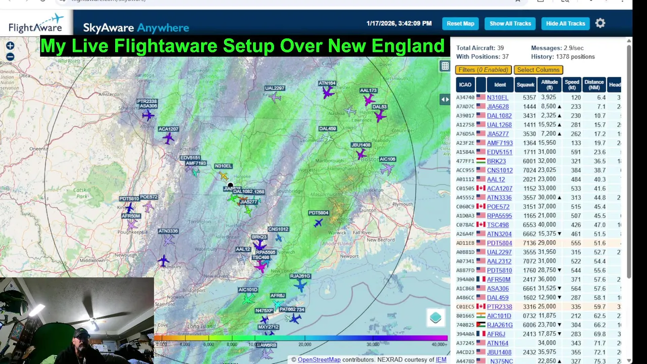This screenshot has width=647, height=364.
Task: Select the AIC101D aircraft icon
Action: point(248,299)
